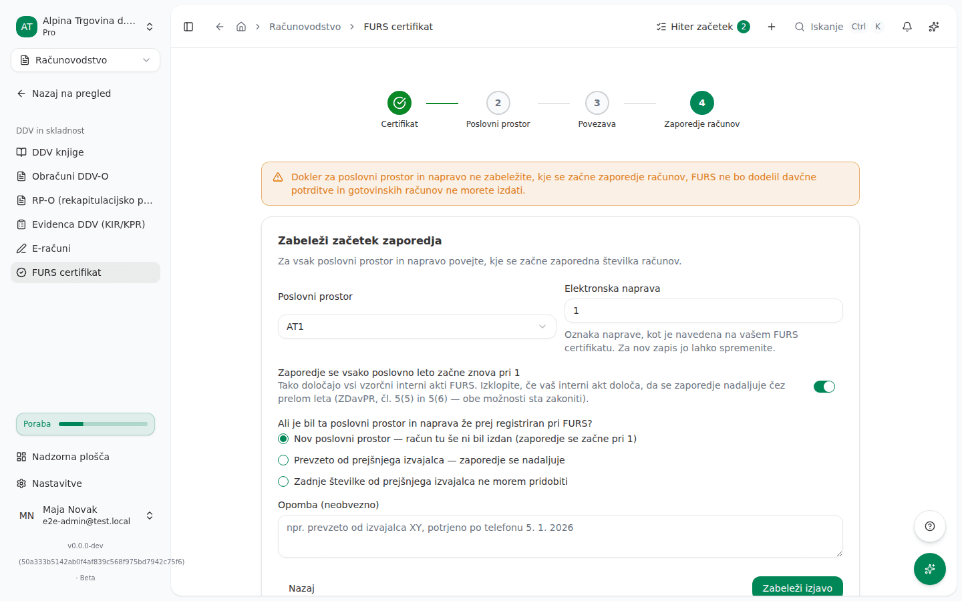The height and width of the screenshot is (601, 962).
Task: Click the MN user avatar
Action: [27, 516]
